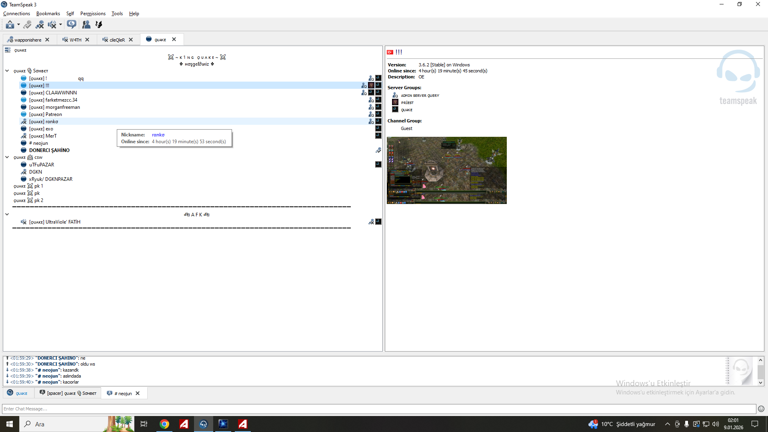Close the cileQleR server tab
The height and width of the screenshot is (432, 768).
coord(131,40)
